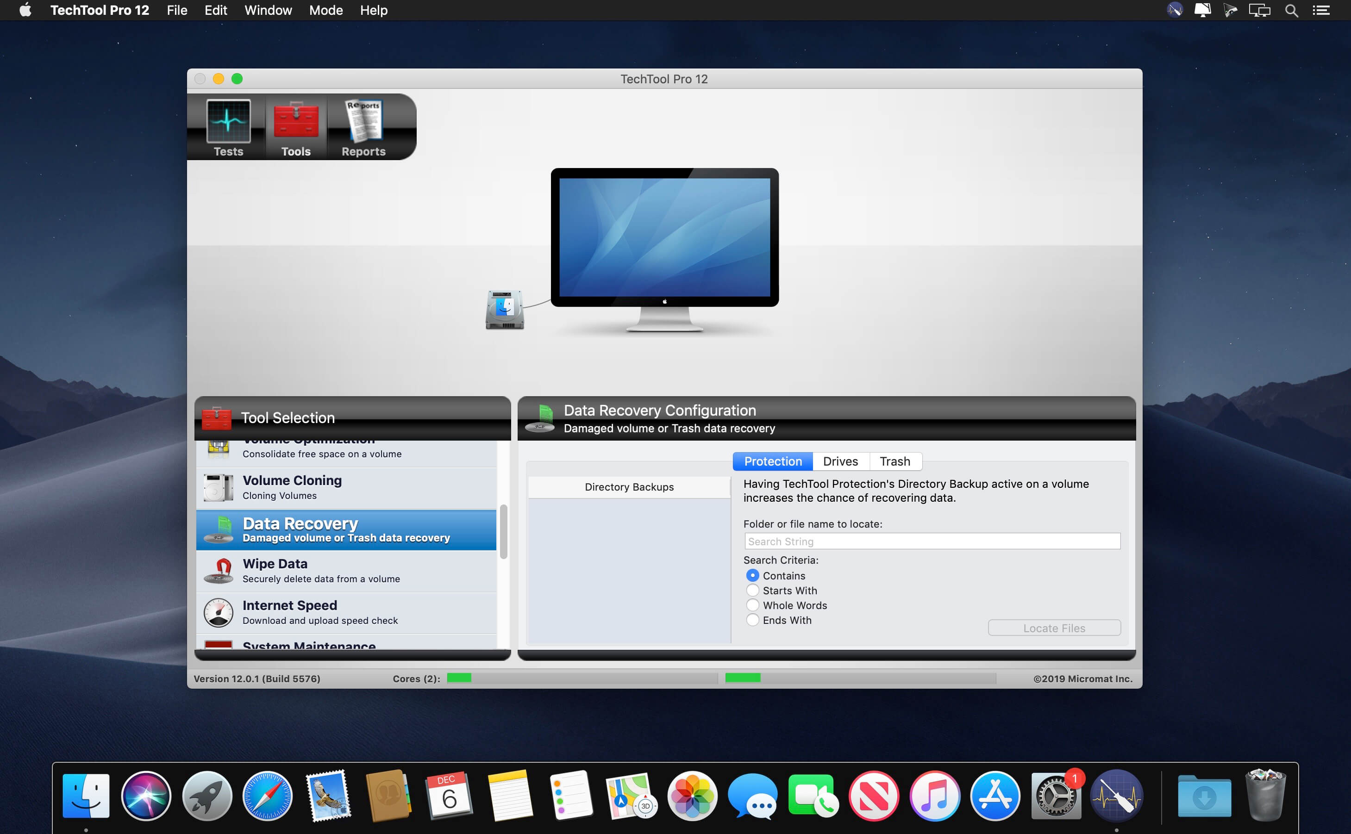Click the Tool Selection list scrollbar
This screenshot has width=1351, height=834.
[x=503, y=532]
